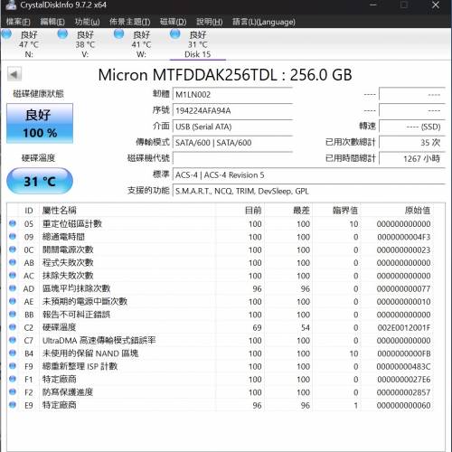Open the 佈景主題(T) menu

click(130, 22)
